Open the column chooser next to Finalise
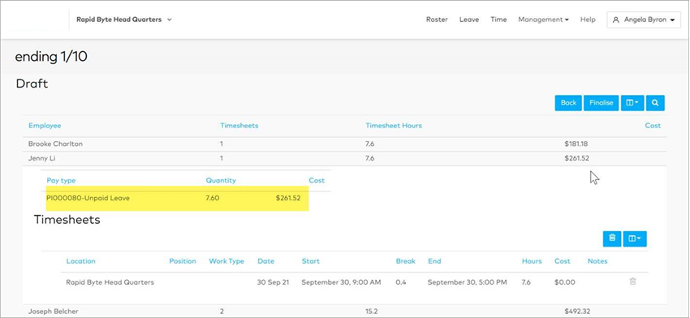This screenshot has width=690, height=318. (633, 103)
